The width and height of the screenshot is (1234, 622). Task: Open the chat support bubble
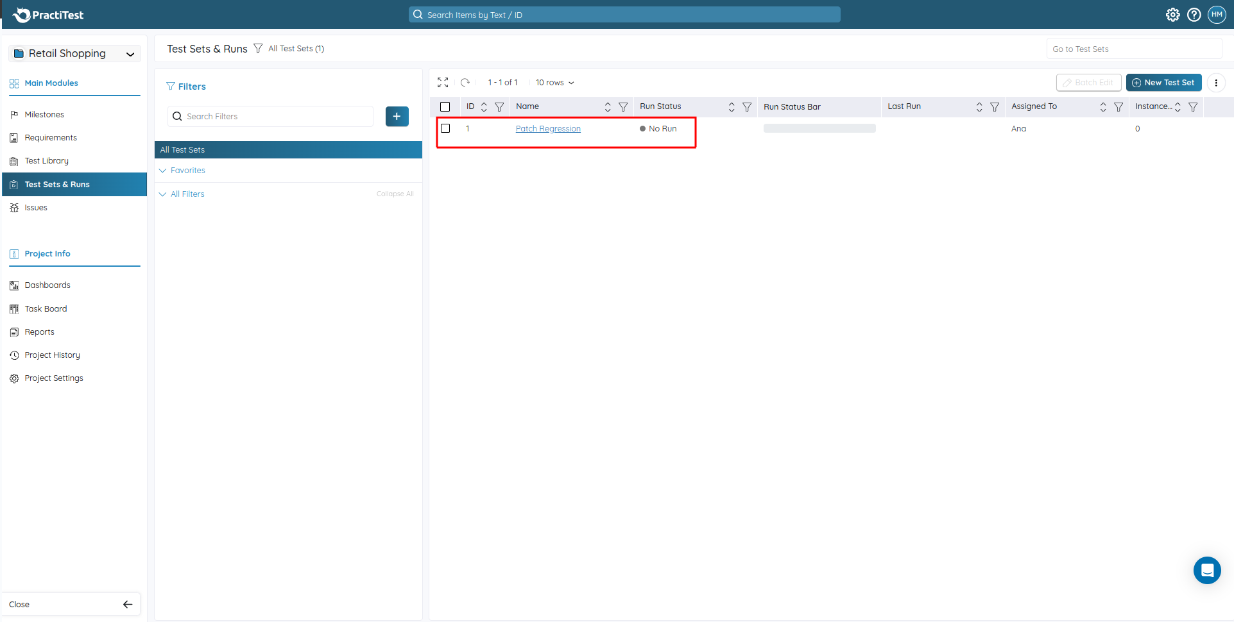click(1206, 570)
